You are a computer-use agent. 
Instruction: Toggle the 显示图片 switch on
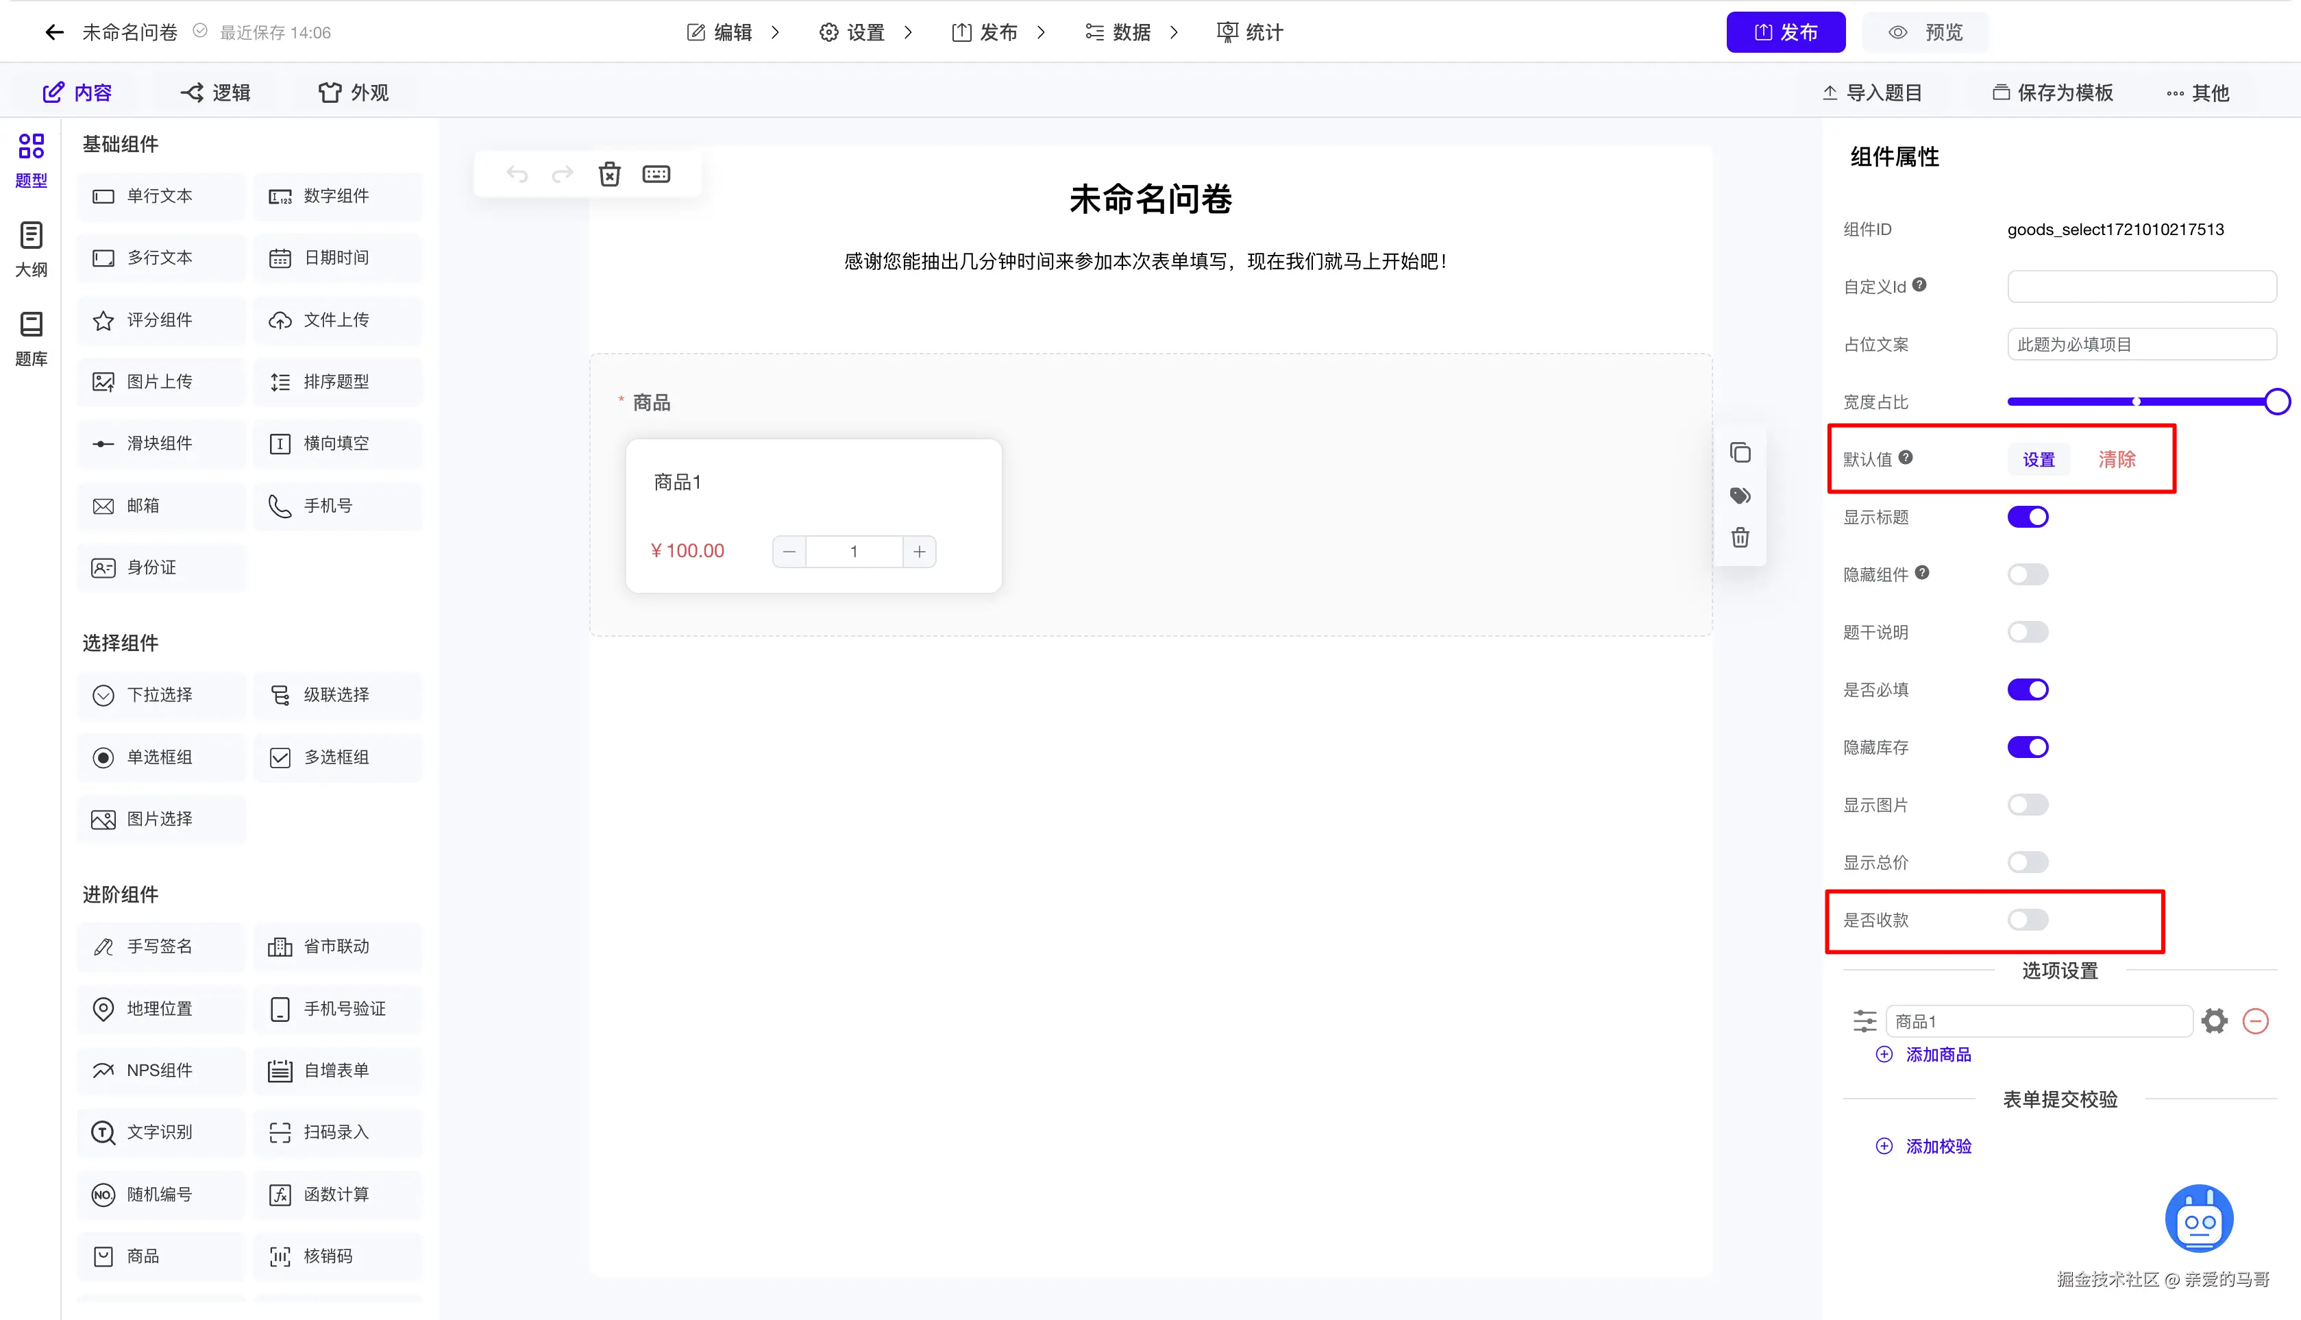pyautogui.click(x=2028, y=805)
